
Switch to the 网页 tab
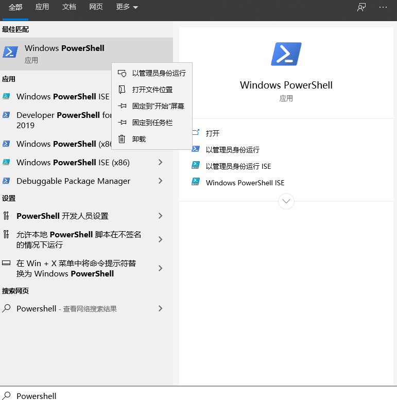[x=96, y=7]
